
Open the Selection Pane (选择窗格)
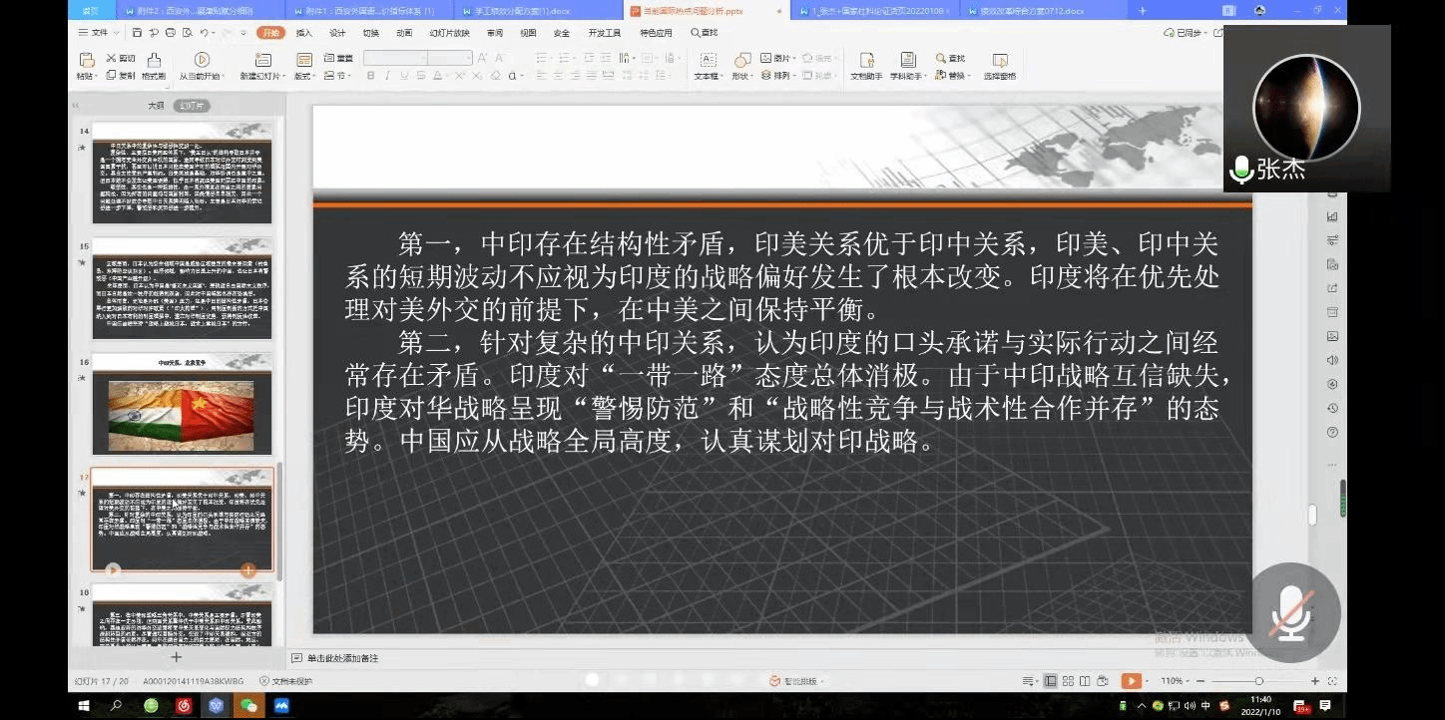coord(999,61)
